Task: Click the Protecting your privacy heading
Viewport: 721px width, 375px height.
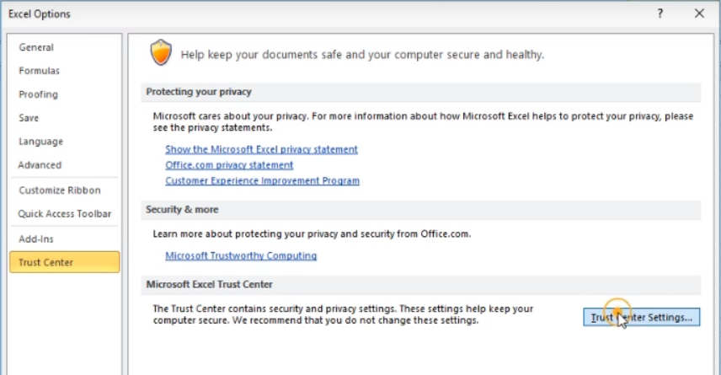Action: [199, 92]
